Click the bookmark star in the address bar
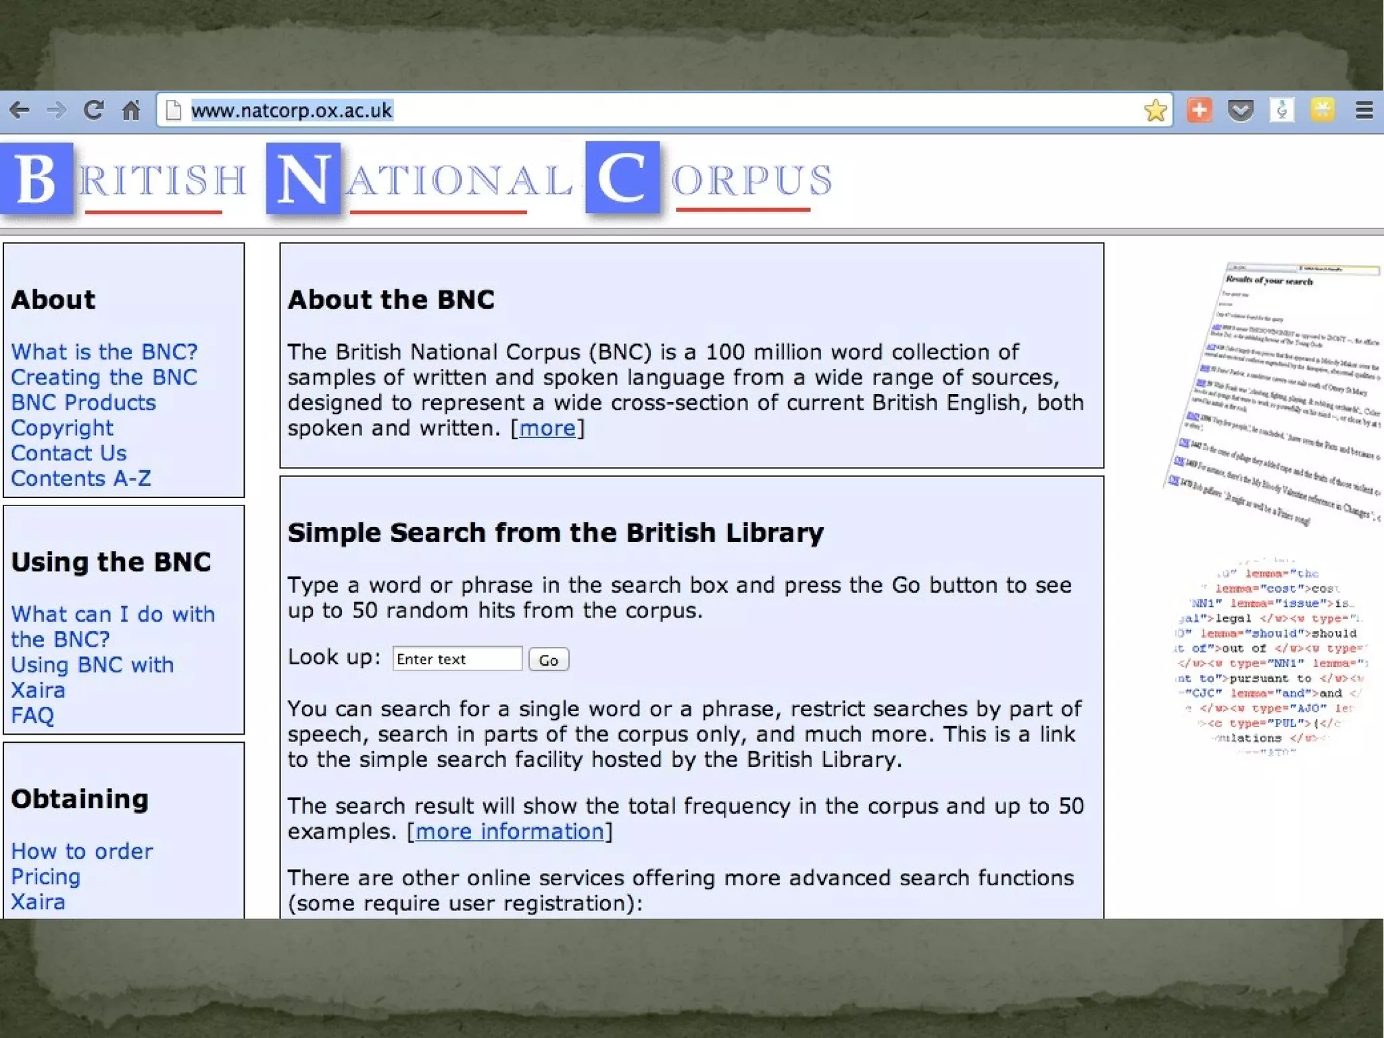The width and height of the screenshot is (1384, 1038). coord(1155,110)
